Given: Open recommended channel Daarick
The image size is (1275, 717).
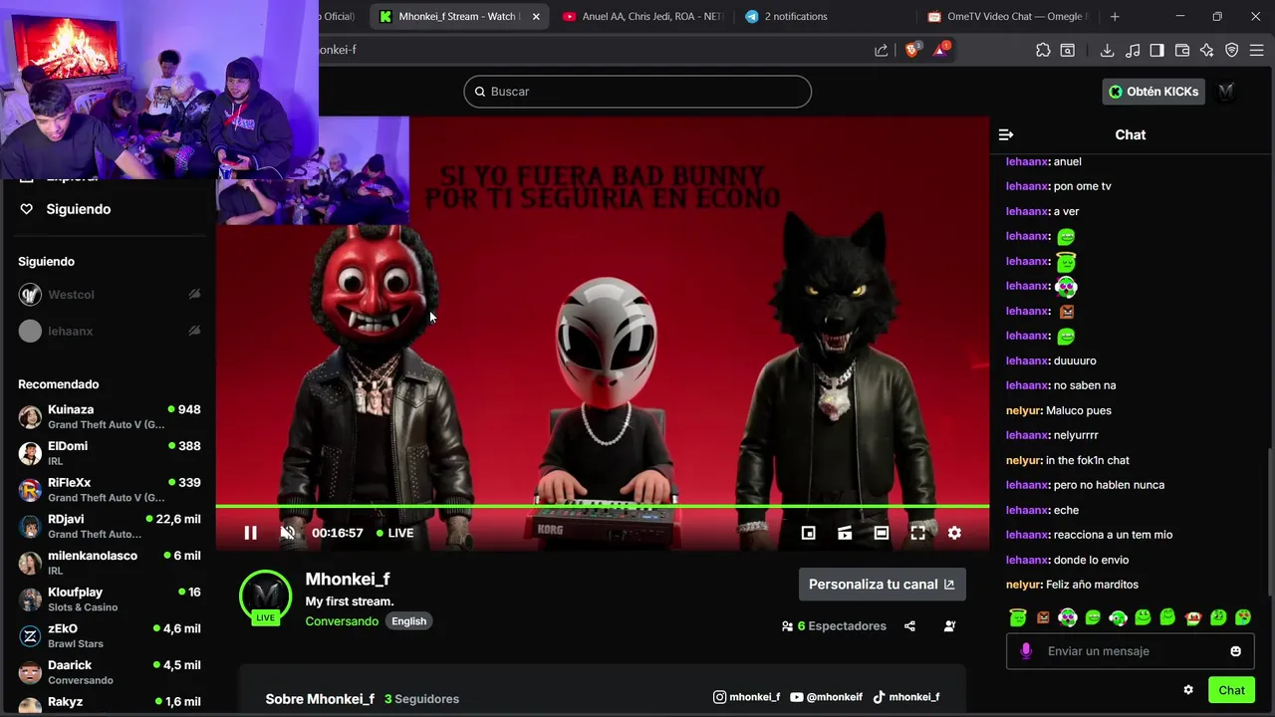Looking at the screenshot, I should tap(110, 672).
